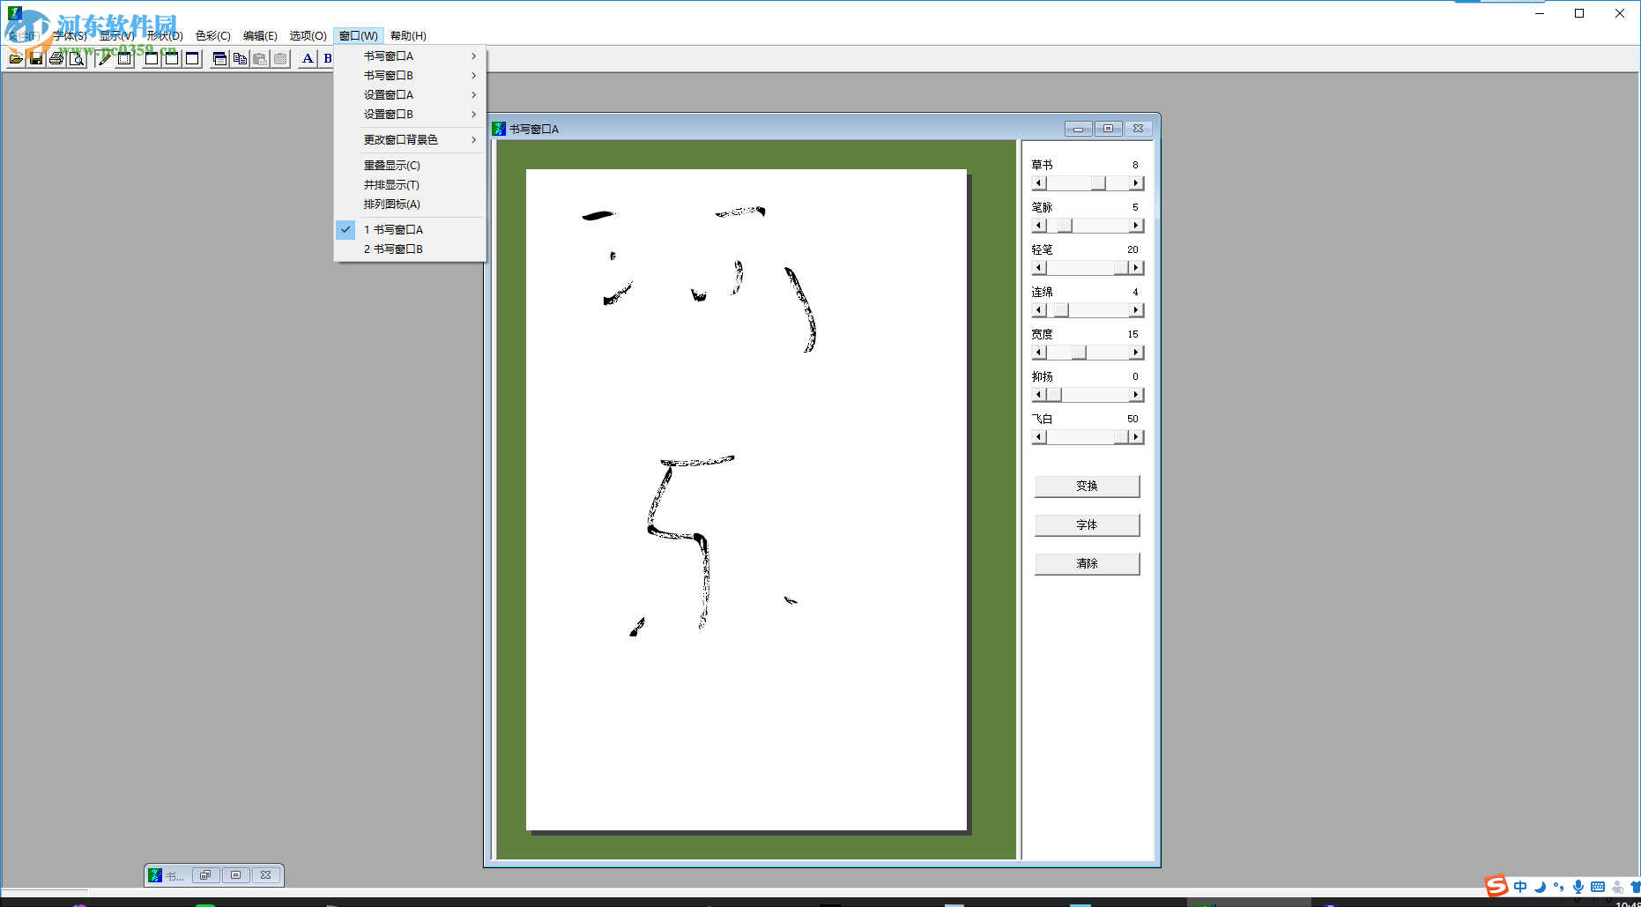Increase 草书 with right arrow
Screen dimensions: 1641x907
1136,183
